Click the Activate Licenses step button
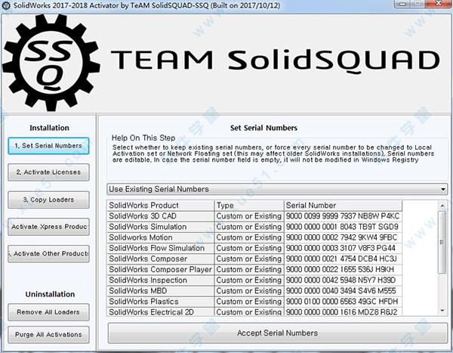 click(48, 172)
